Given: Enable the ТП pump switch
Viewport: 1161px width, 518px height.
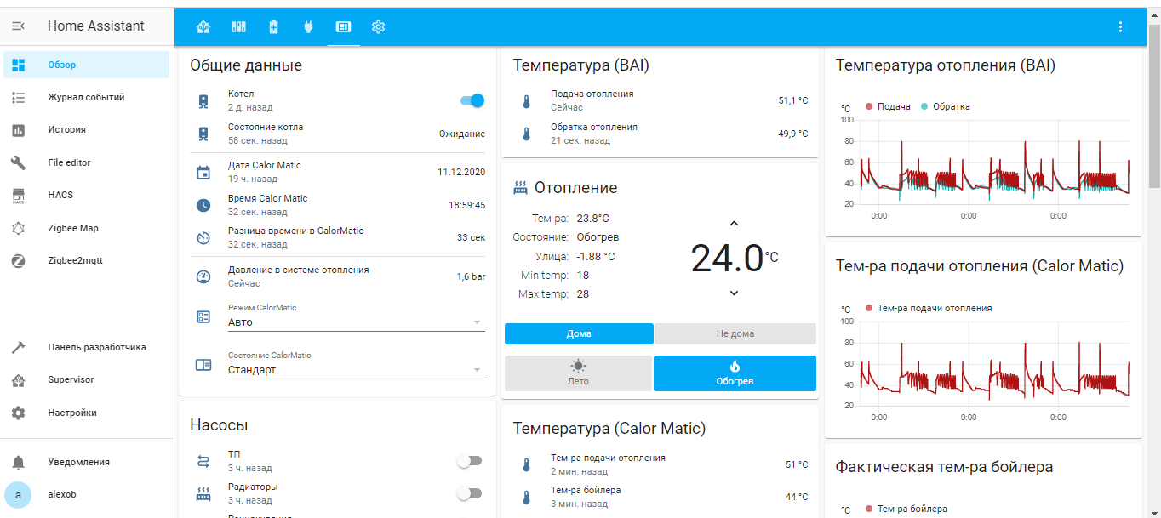Looking at the screenshot, I should click(469, 461).
